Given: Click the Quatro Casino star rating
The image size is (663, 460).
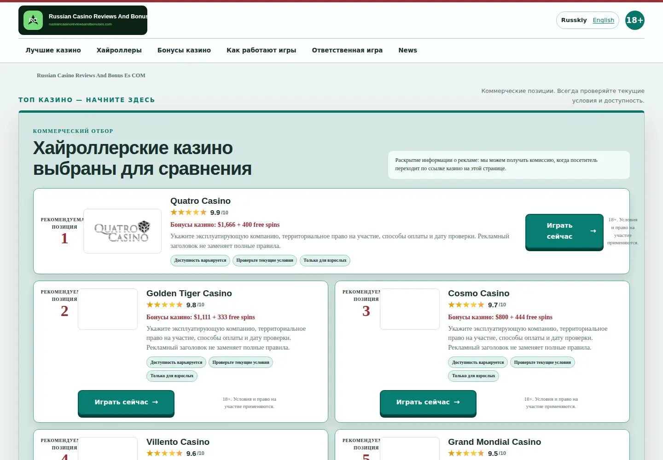Looking at the screenshot, I should pyautogui.click(x=188, y=213).
